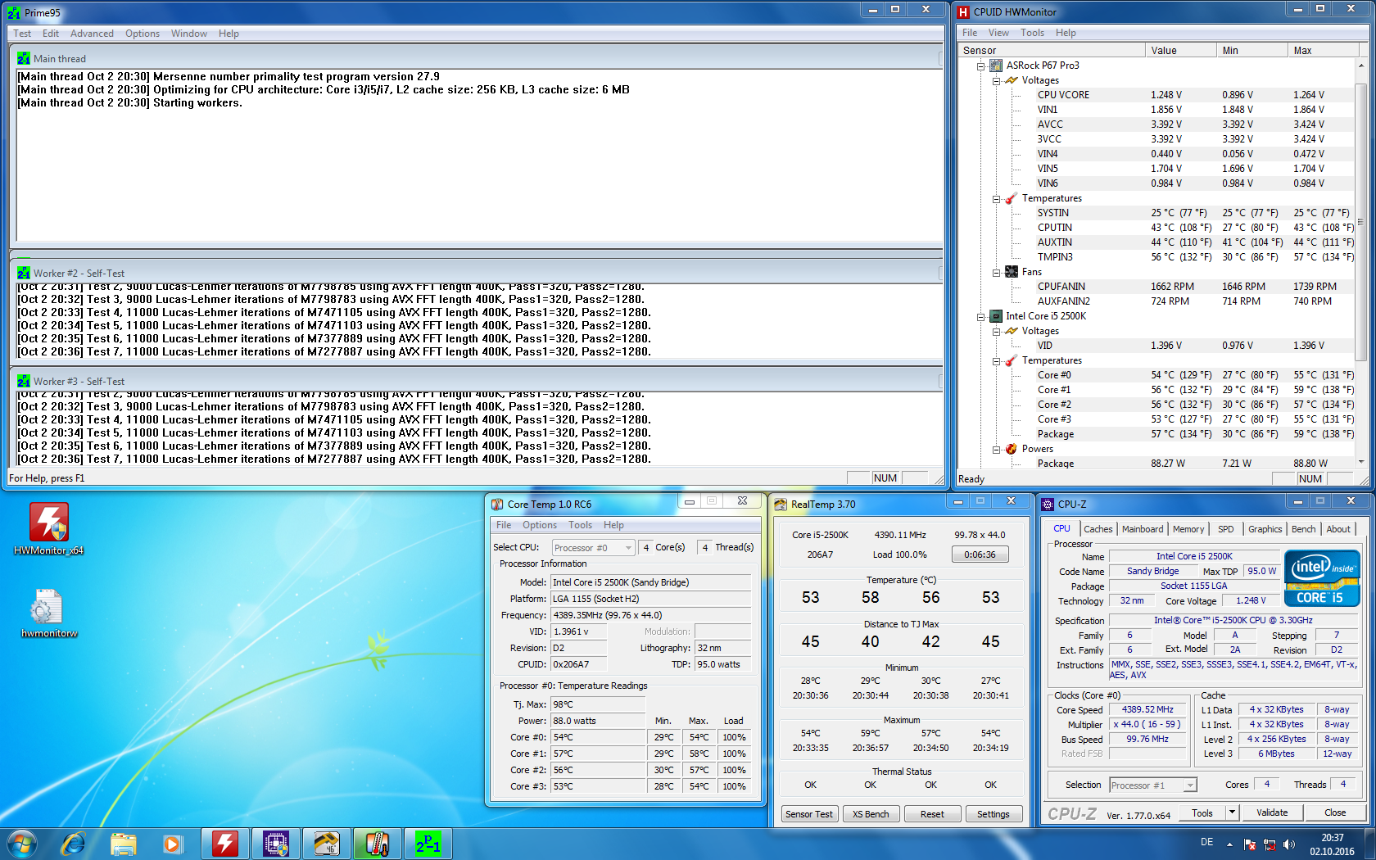
Task: Launch Internet Explorer from the taskbar
Action: pyautogui.click(x=74, y=844)
